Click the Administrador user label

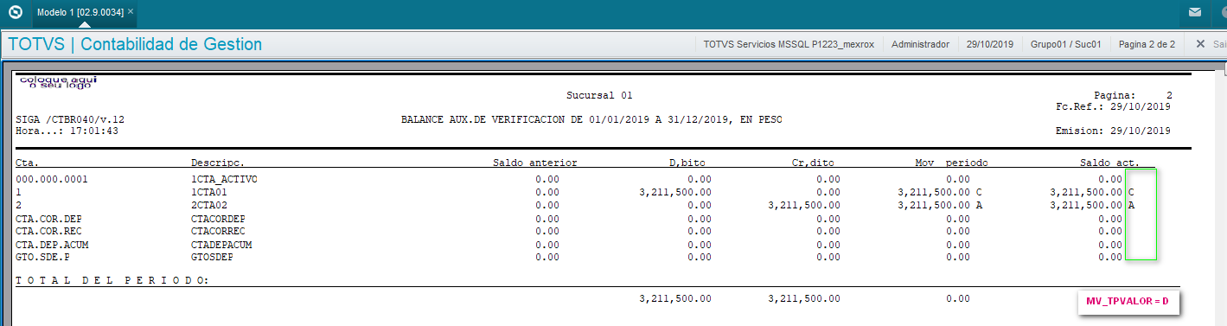(x=920, y=44)
